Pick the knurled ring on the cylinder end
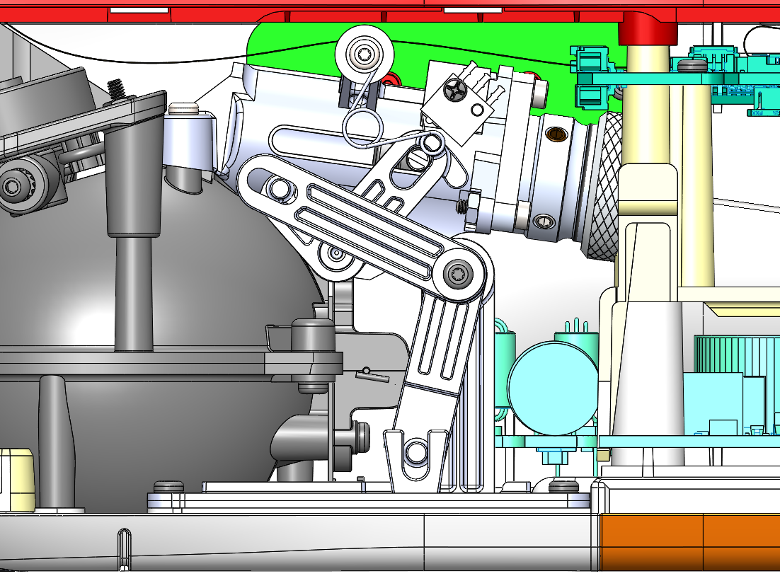The height and width of the screenshot is (576, 780). 603,185
